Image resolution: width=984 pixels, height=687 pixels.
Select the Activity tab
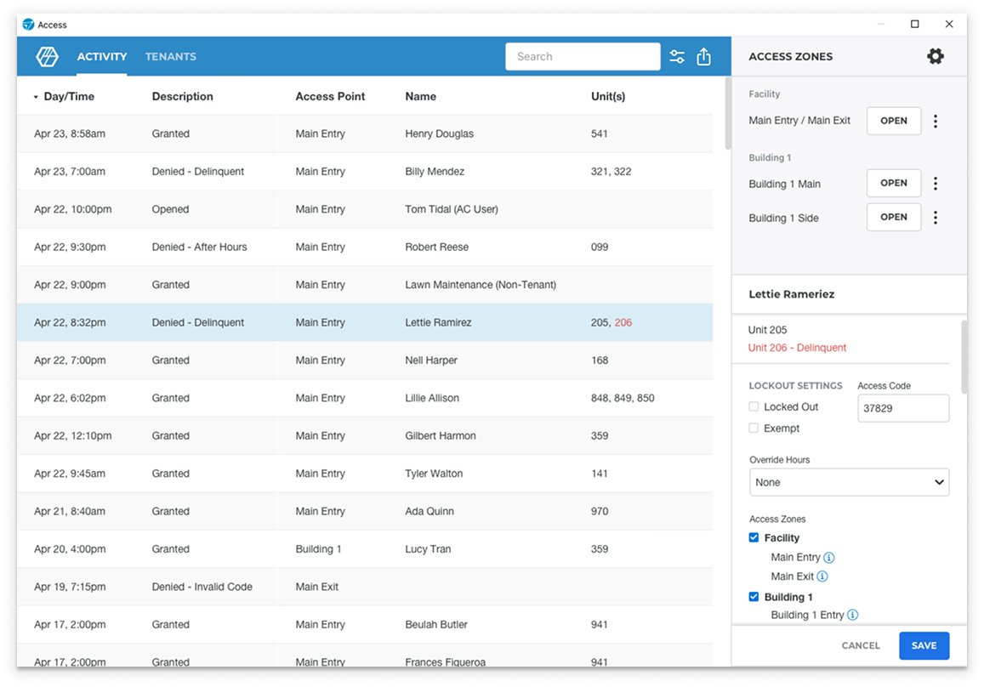(x=102, y=57)
